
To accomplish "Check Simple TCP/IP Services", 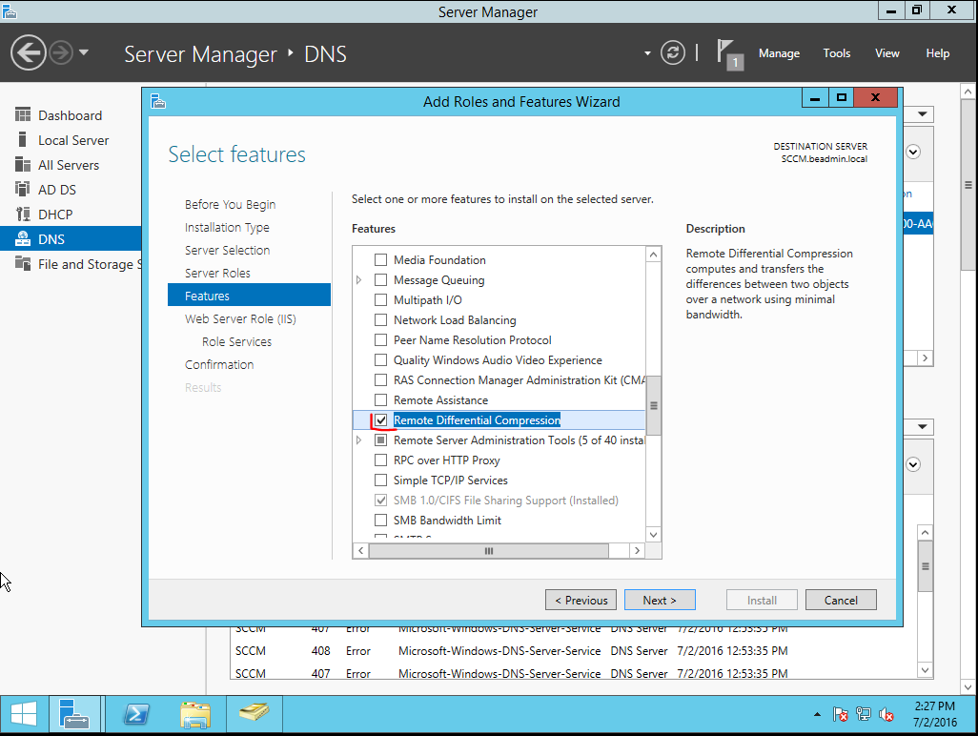I will (x=380, y=480).
